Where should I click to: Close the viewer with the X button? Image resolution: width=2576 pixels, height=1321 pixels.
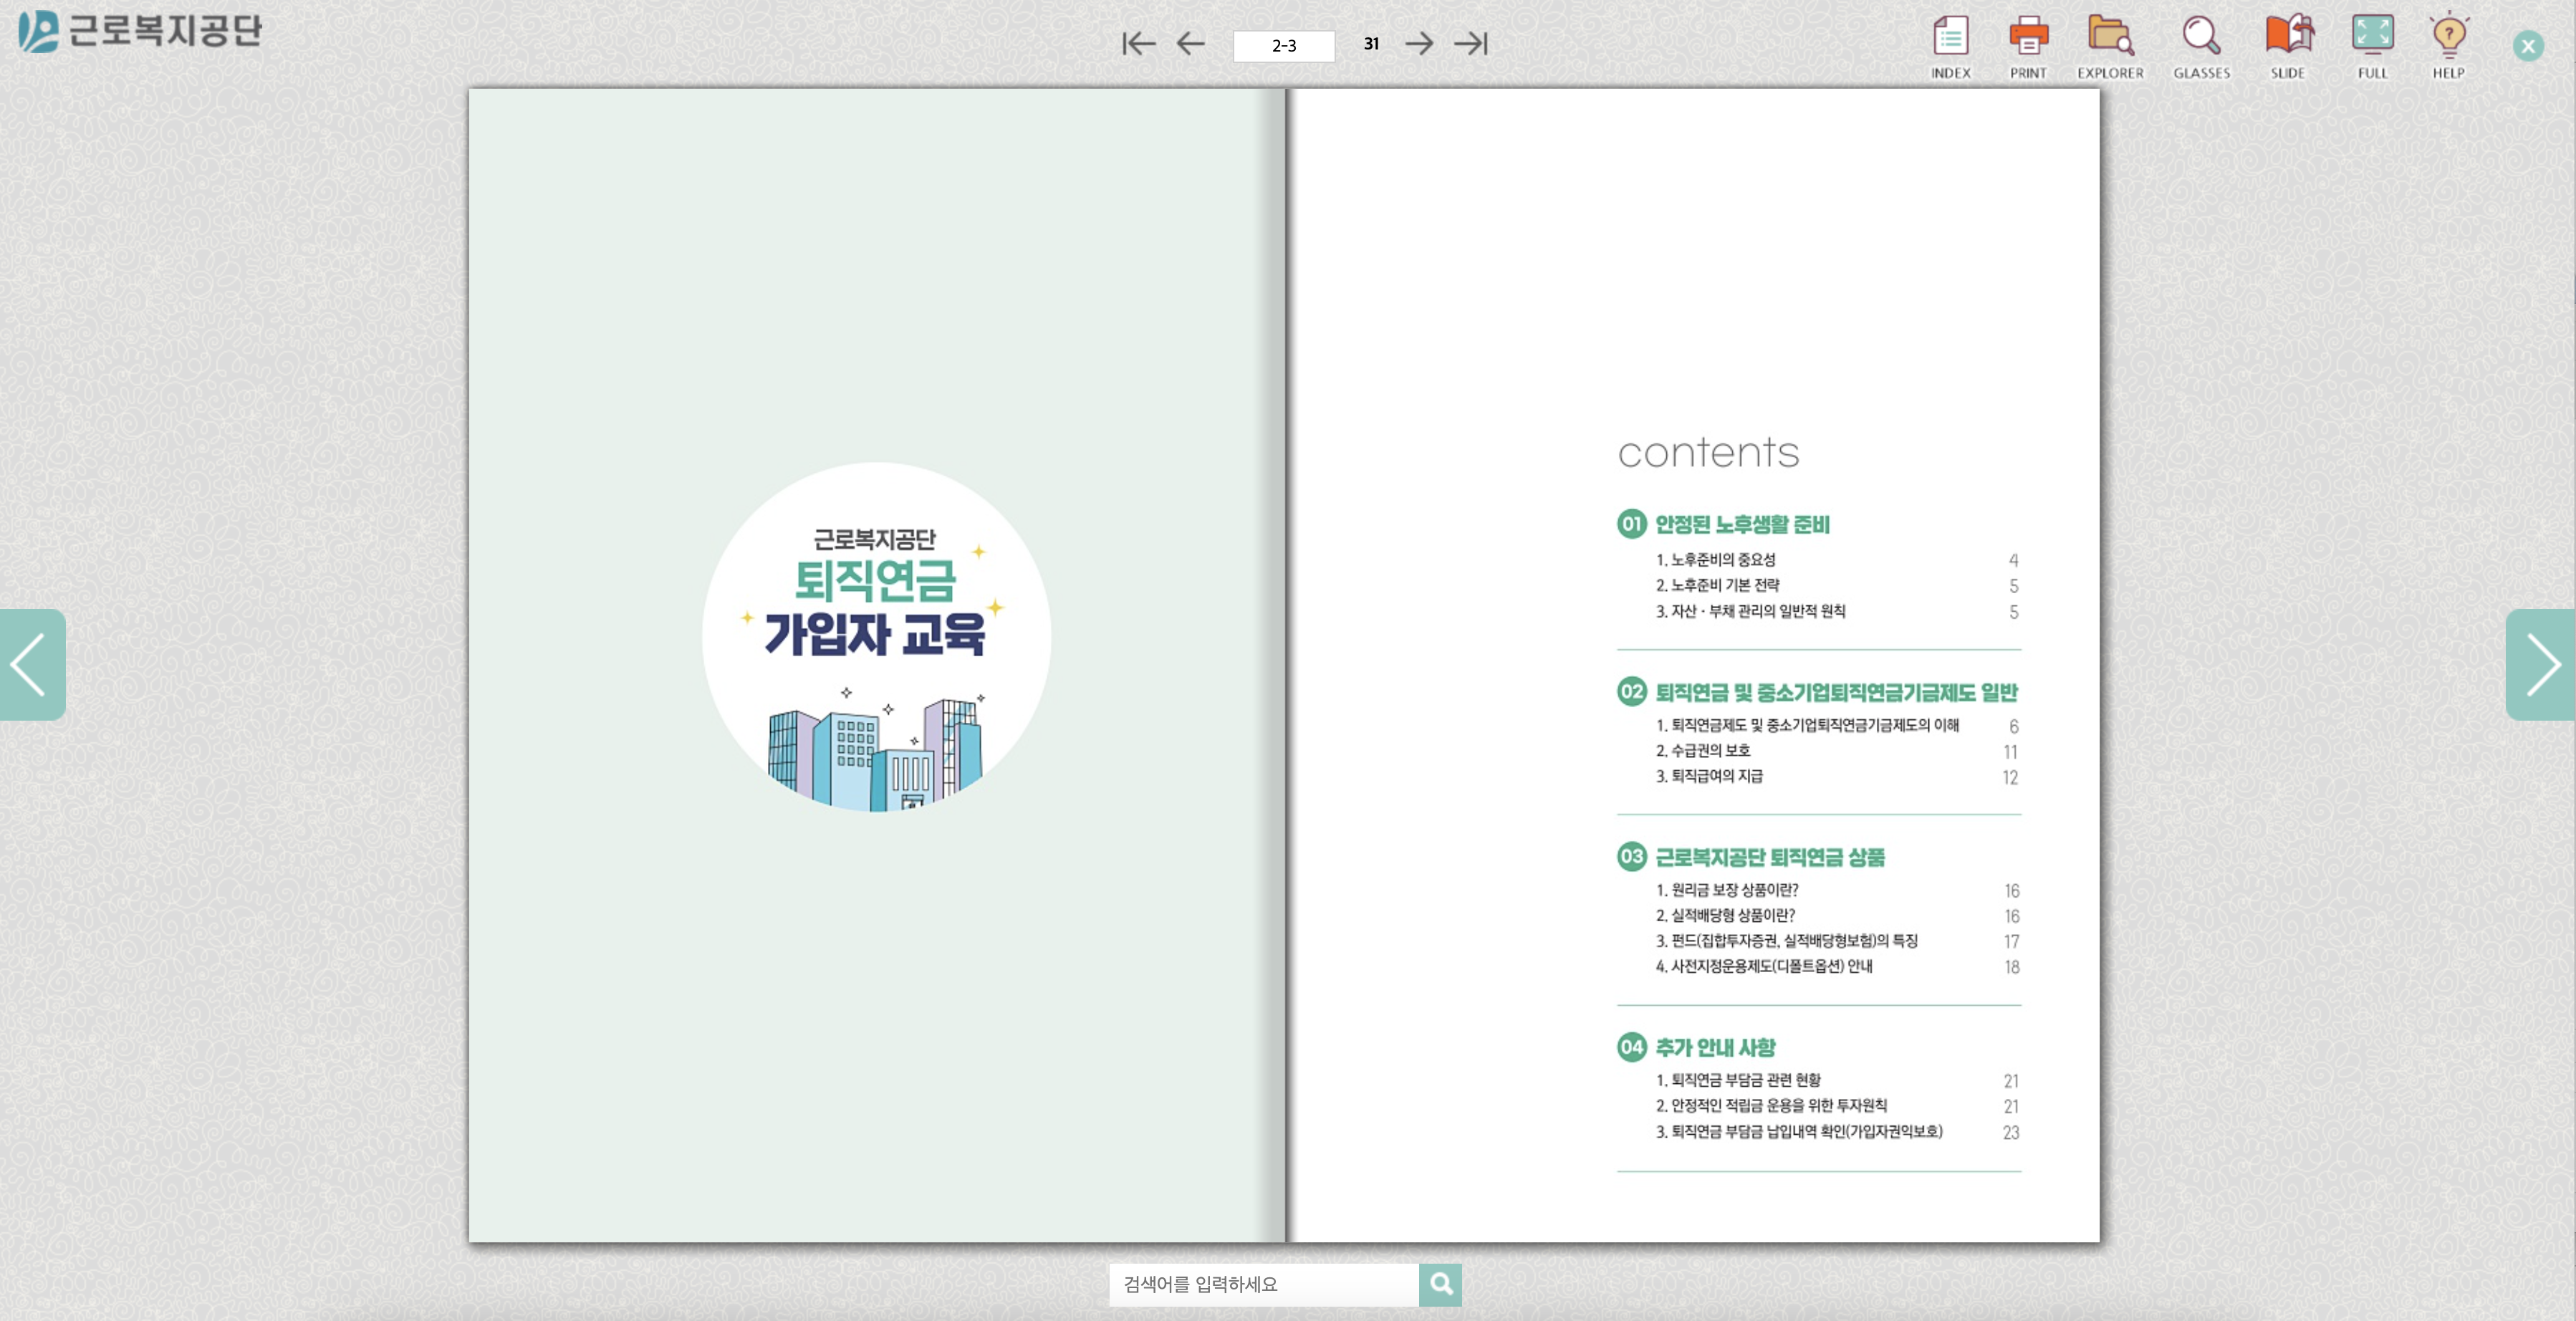coord(2527,46)
